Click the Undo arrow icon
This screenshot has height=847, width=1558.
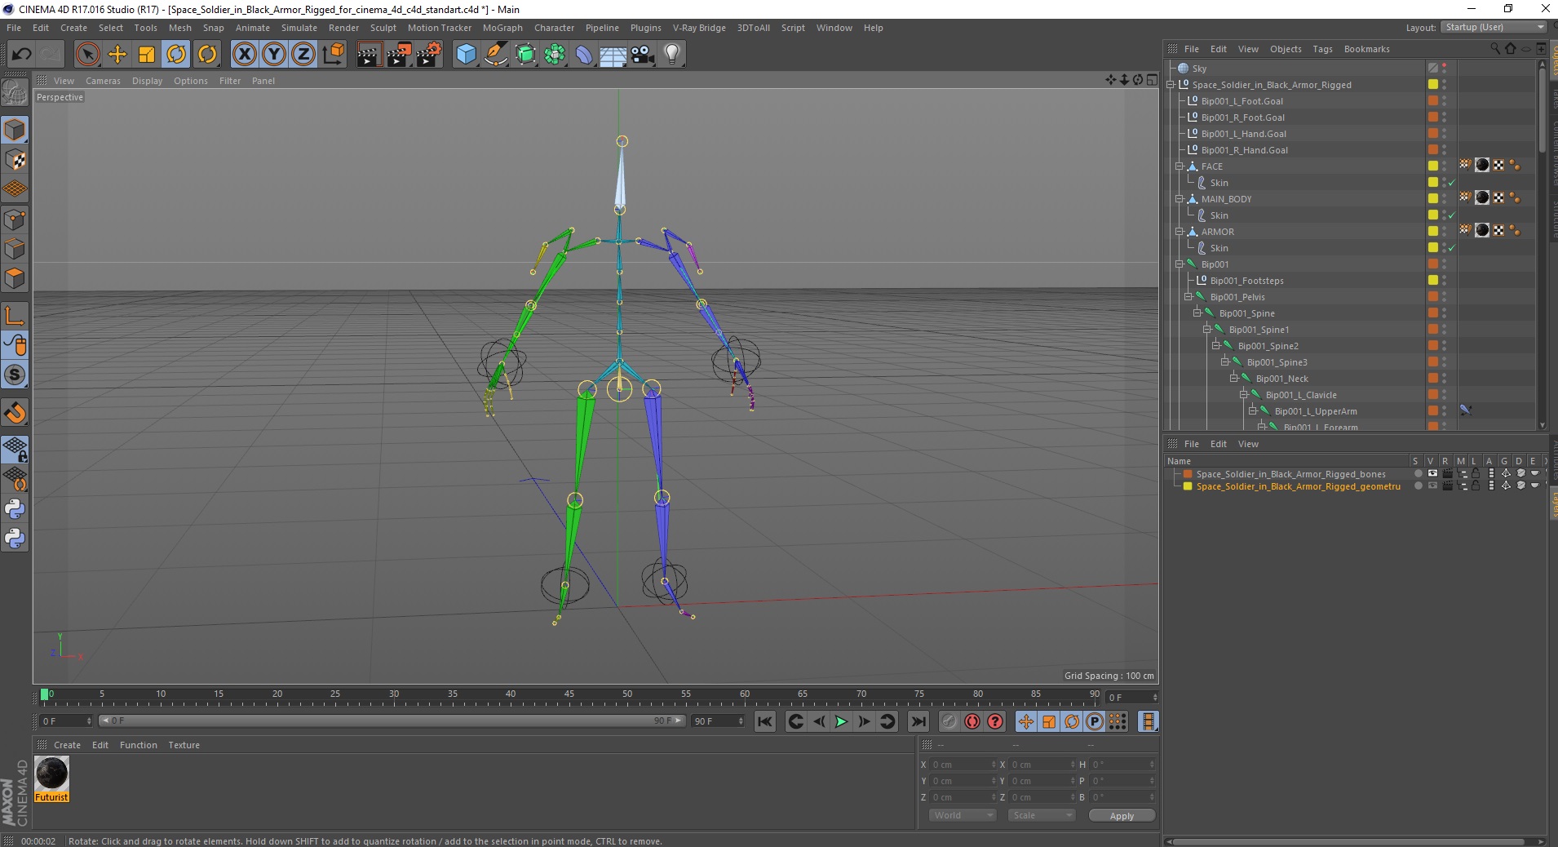(x=22, y=55)
